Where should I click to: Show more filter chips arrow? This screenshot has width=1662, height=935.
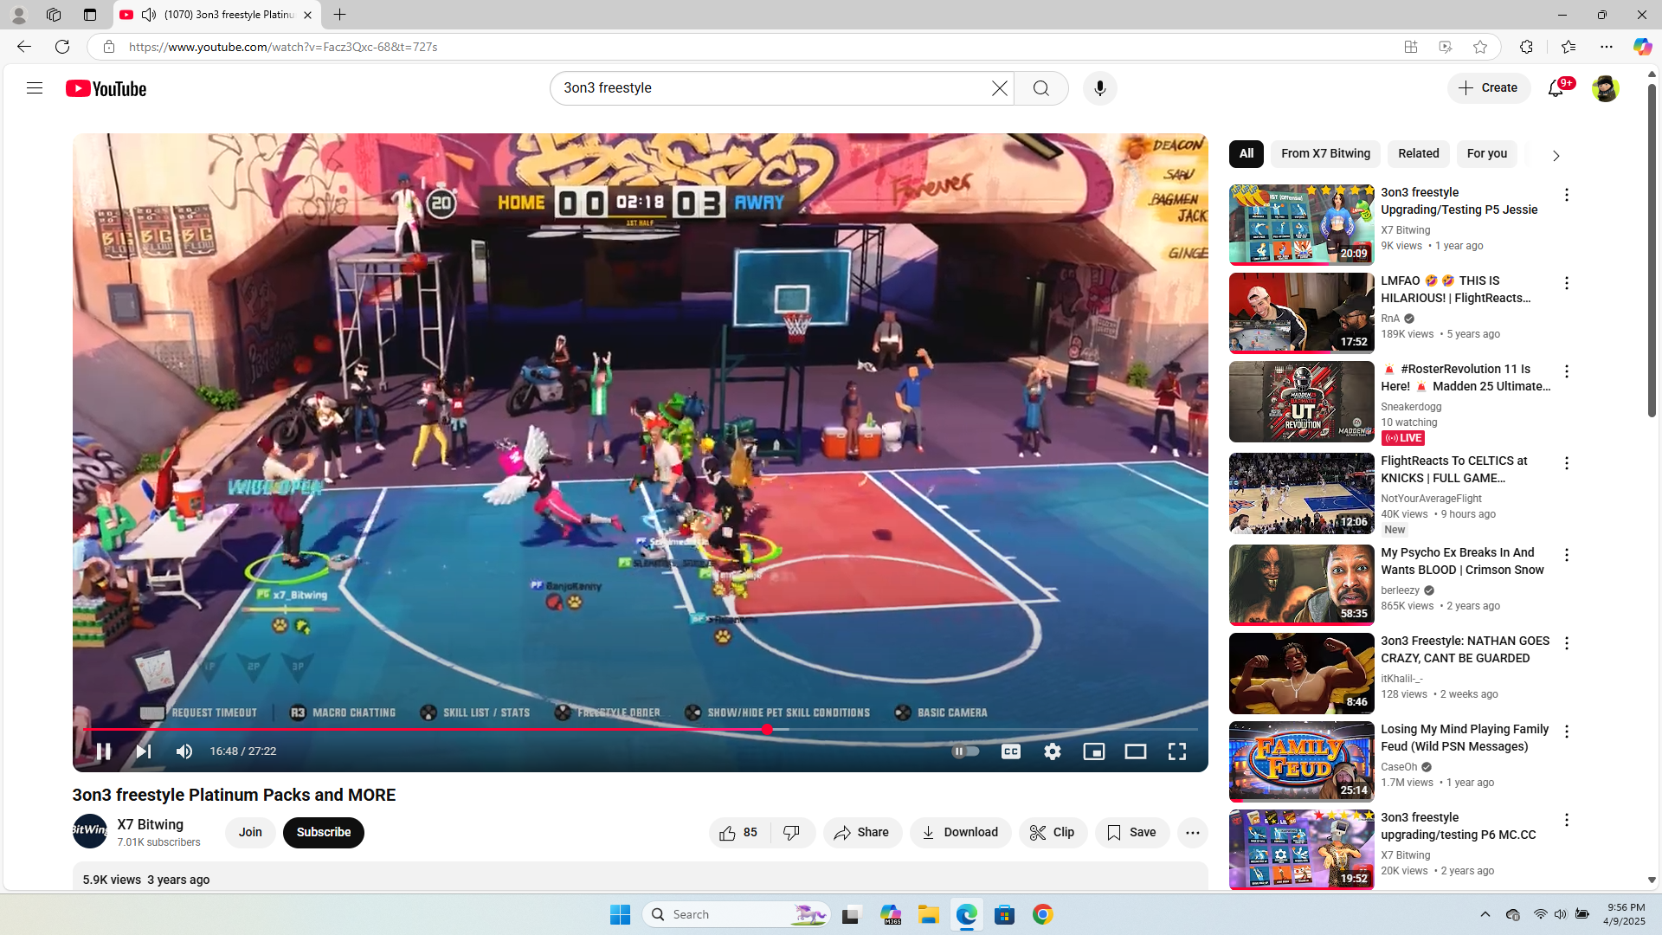point(1556,156)
